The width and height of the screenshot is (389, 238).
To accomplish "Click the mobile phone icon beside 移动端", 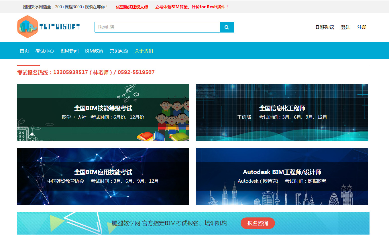I will click(317, 27).
